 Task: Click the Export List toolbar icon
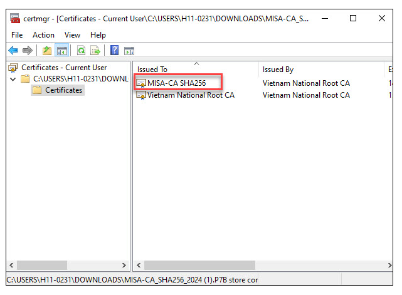95,51
